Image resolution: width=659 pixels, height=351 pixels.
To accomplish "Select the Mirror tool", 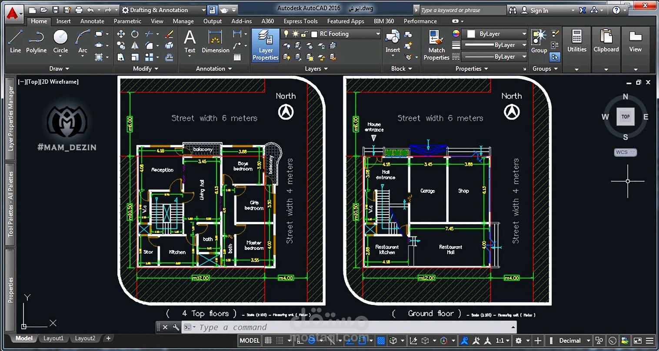I will (x=135, y=46).
